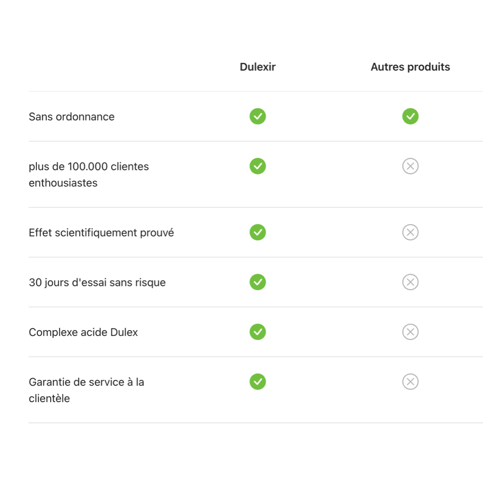Click the 30 jours d'essai sans risque label
483x484 pixels.
tap(97, 283)
